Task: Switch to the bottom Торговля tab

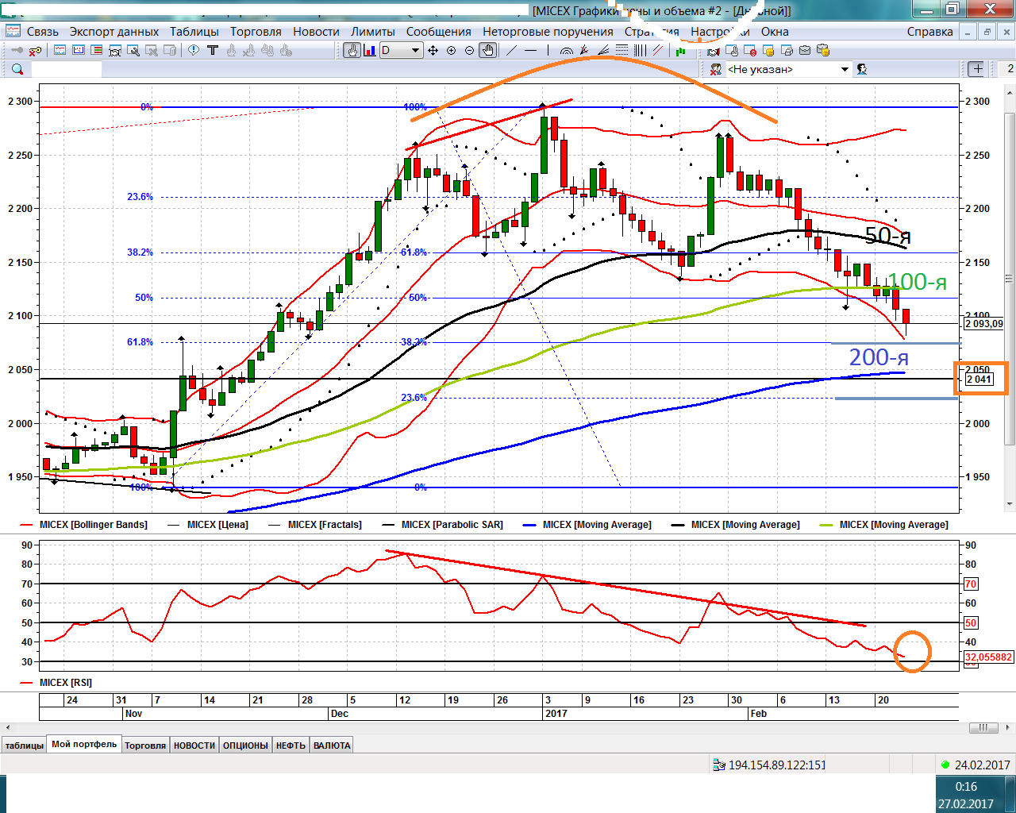Action: click(145, 746)
